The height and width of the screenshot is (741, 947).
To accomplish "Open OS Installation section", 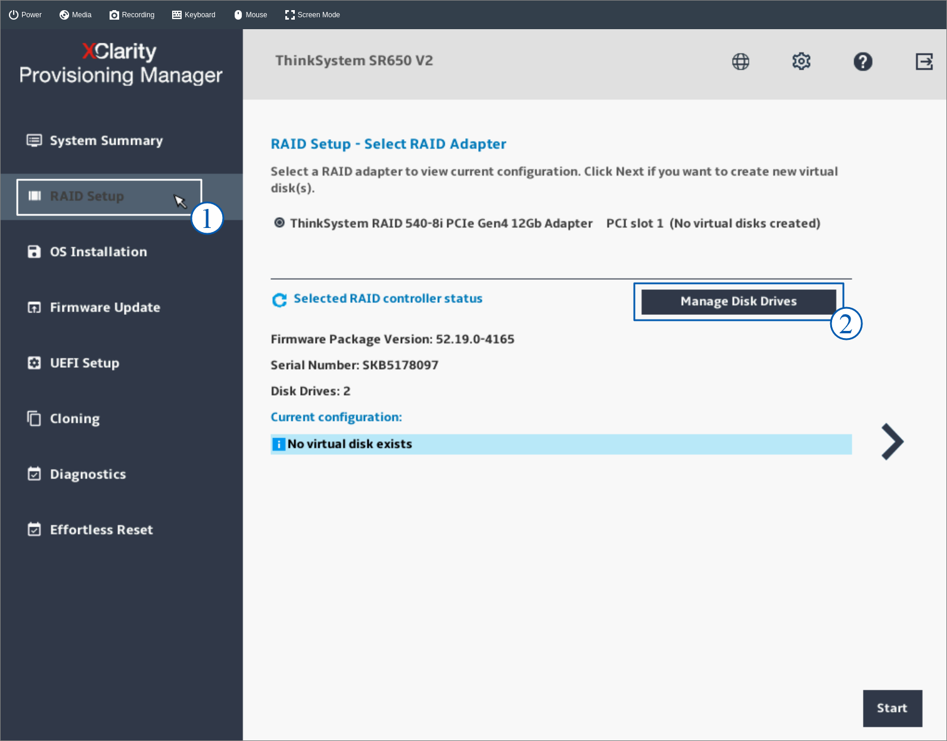I will click(98, 252).
